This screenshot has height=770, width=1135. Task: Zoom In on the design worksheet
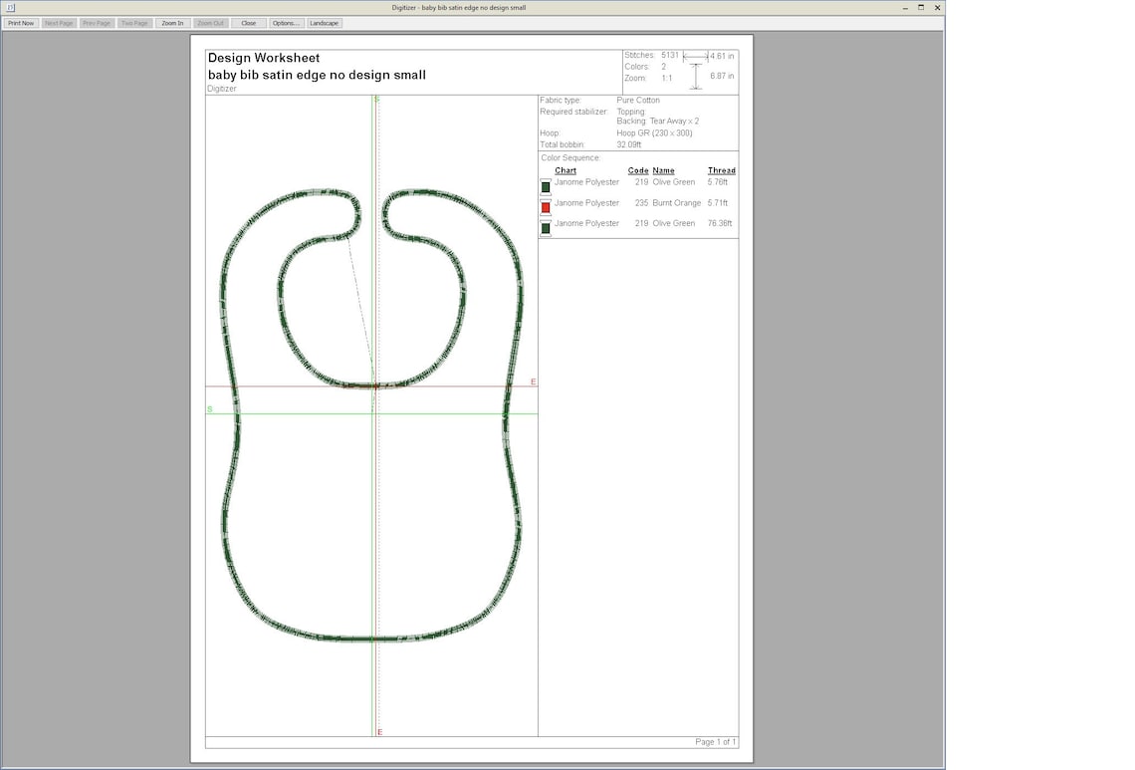pos(171,22)
